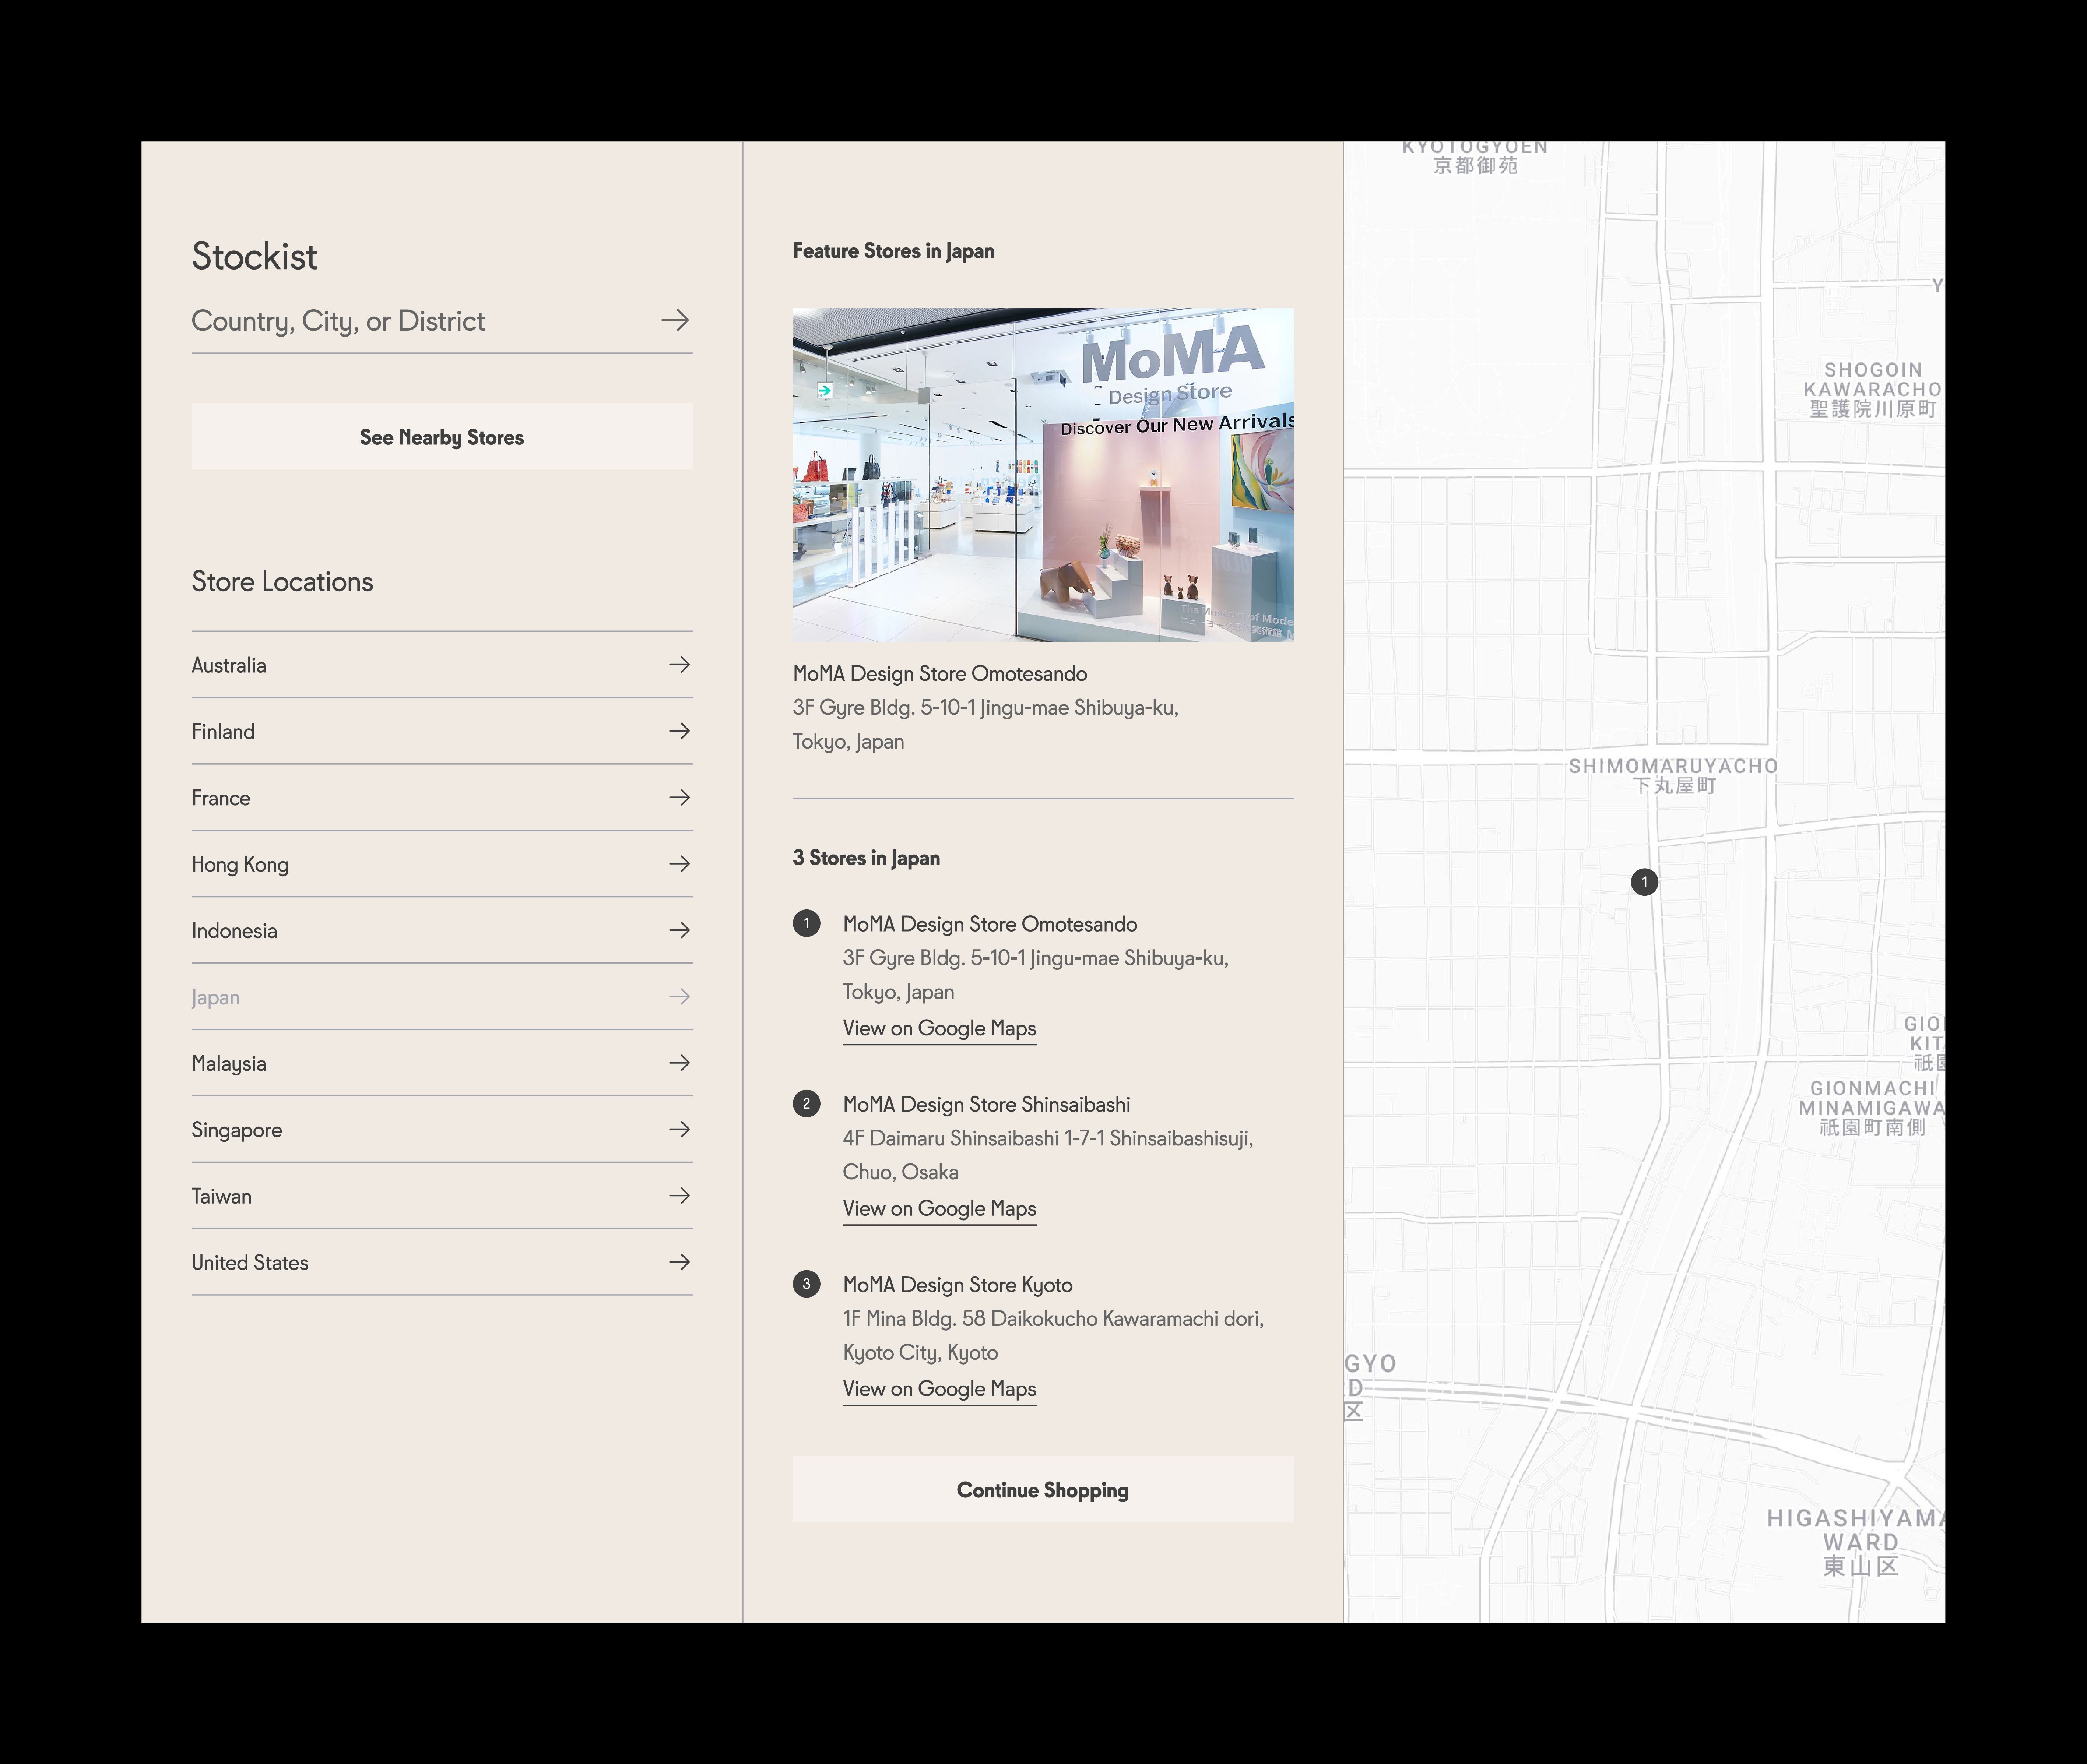The width and height of the screenshot is (2087, 1764).
Task: Open Google Maps link for Omotesando store
Action: tap(939, 1029)
